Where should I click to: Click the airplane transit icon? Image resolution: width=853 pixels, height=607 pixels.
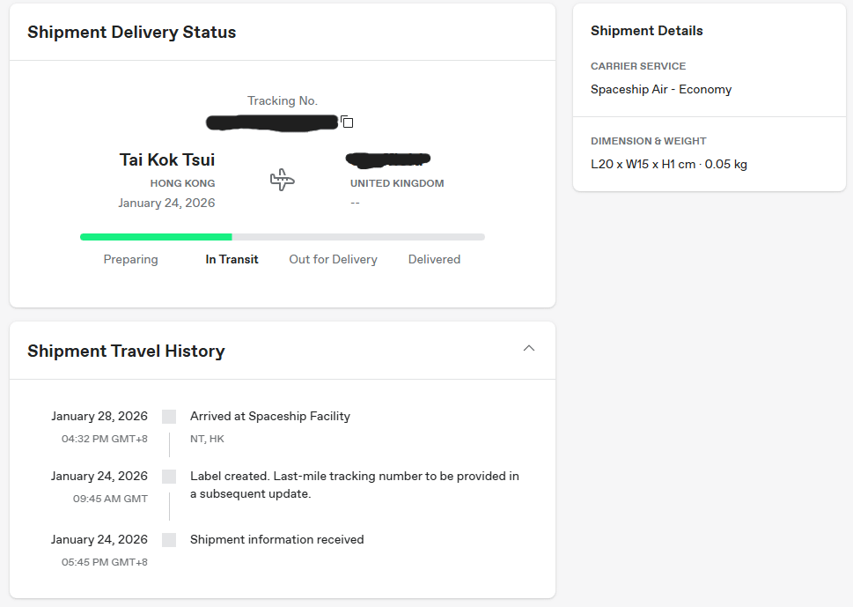(282, 181)
